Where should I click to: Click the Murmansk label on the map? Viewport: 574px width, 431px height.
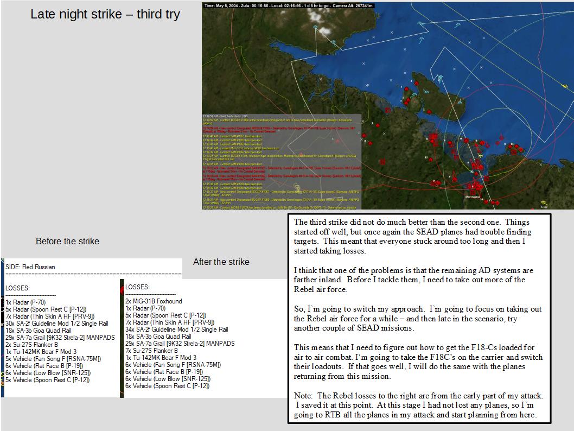(472, 197)
